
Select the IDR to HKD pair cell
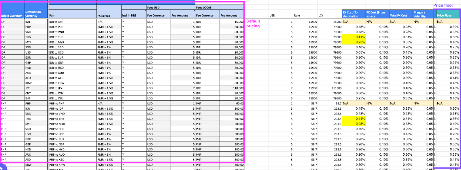(72, 68)
